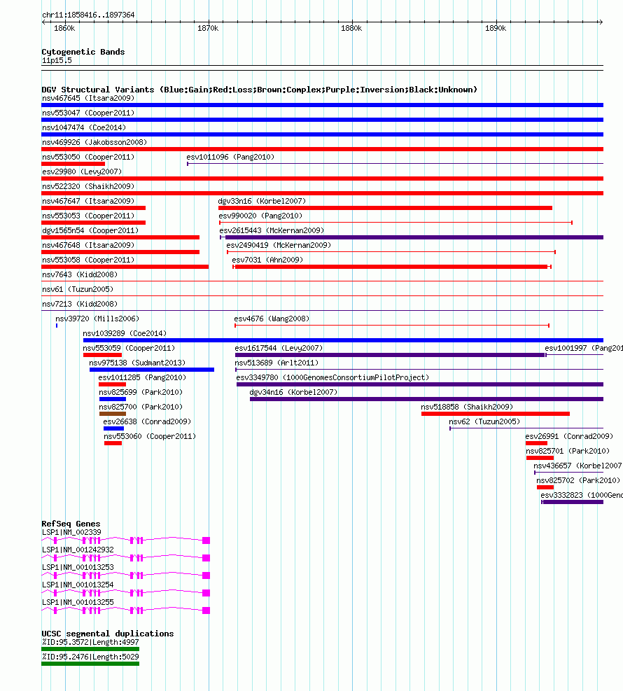
Task: Select LSP1|NM_001013254 transcript label
Action: (x=78, y=585)
